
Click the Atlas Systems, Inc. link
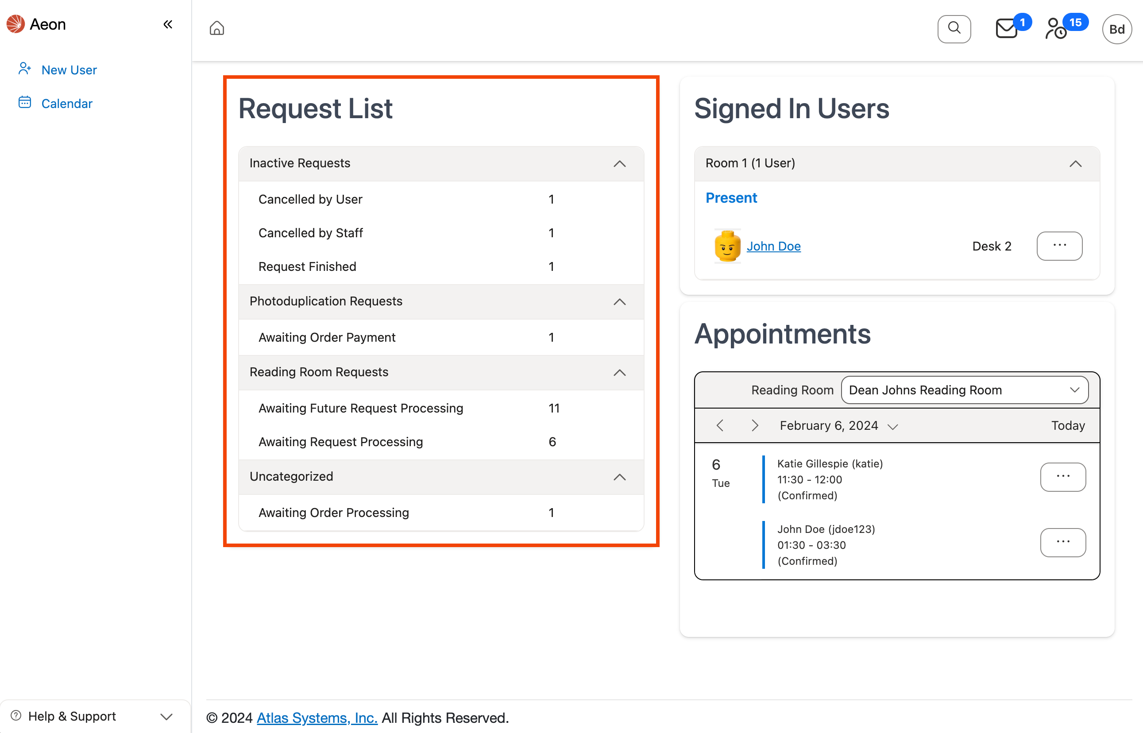[x=317, y=718]
